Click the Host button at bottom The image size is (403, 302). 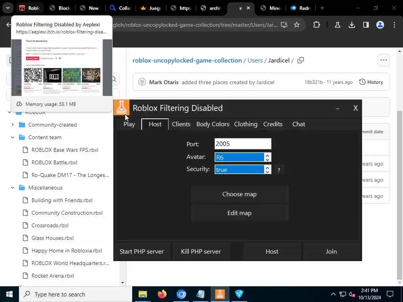[x=272, y=251]
